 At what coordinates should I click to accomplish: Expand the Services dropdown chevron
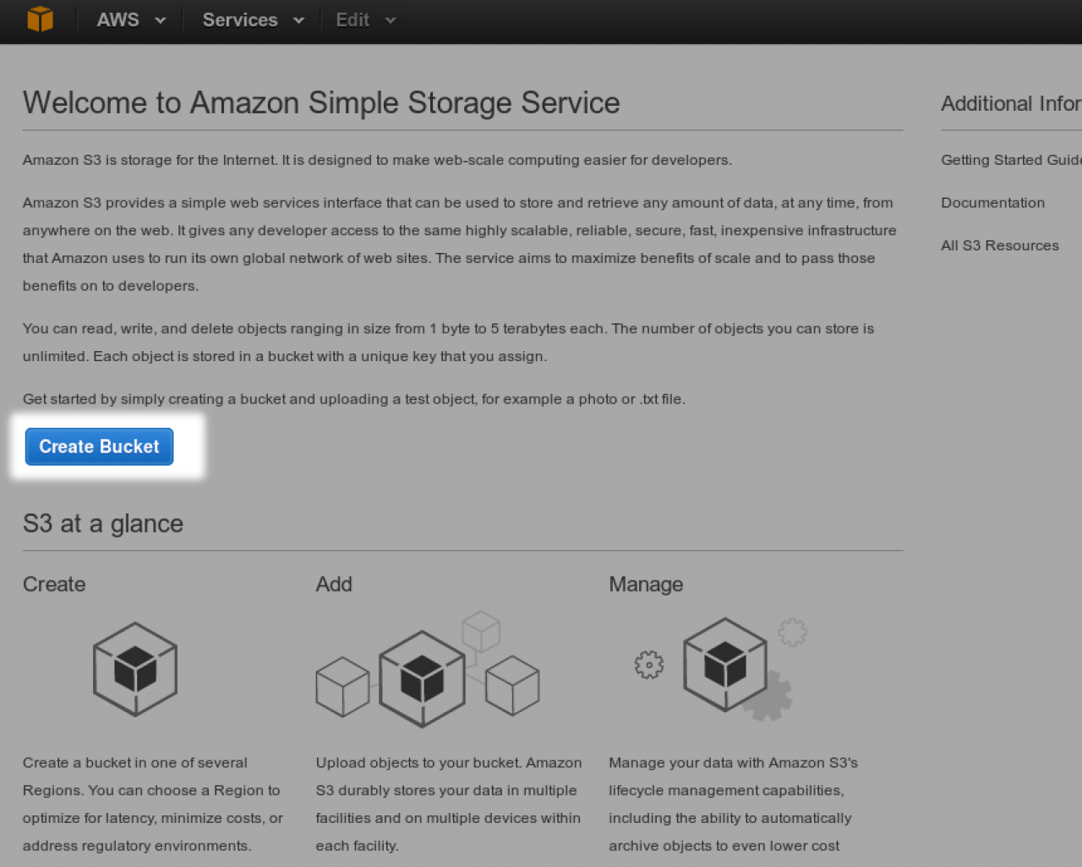298,20
